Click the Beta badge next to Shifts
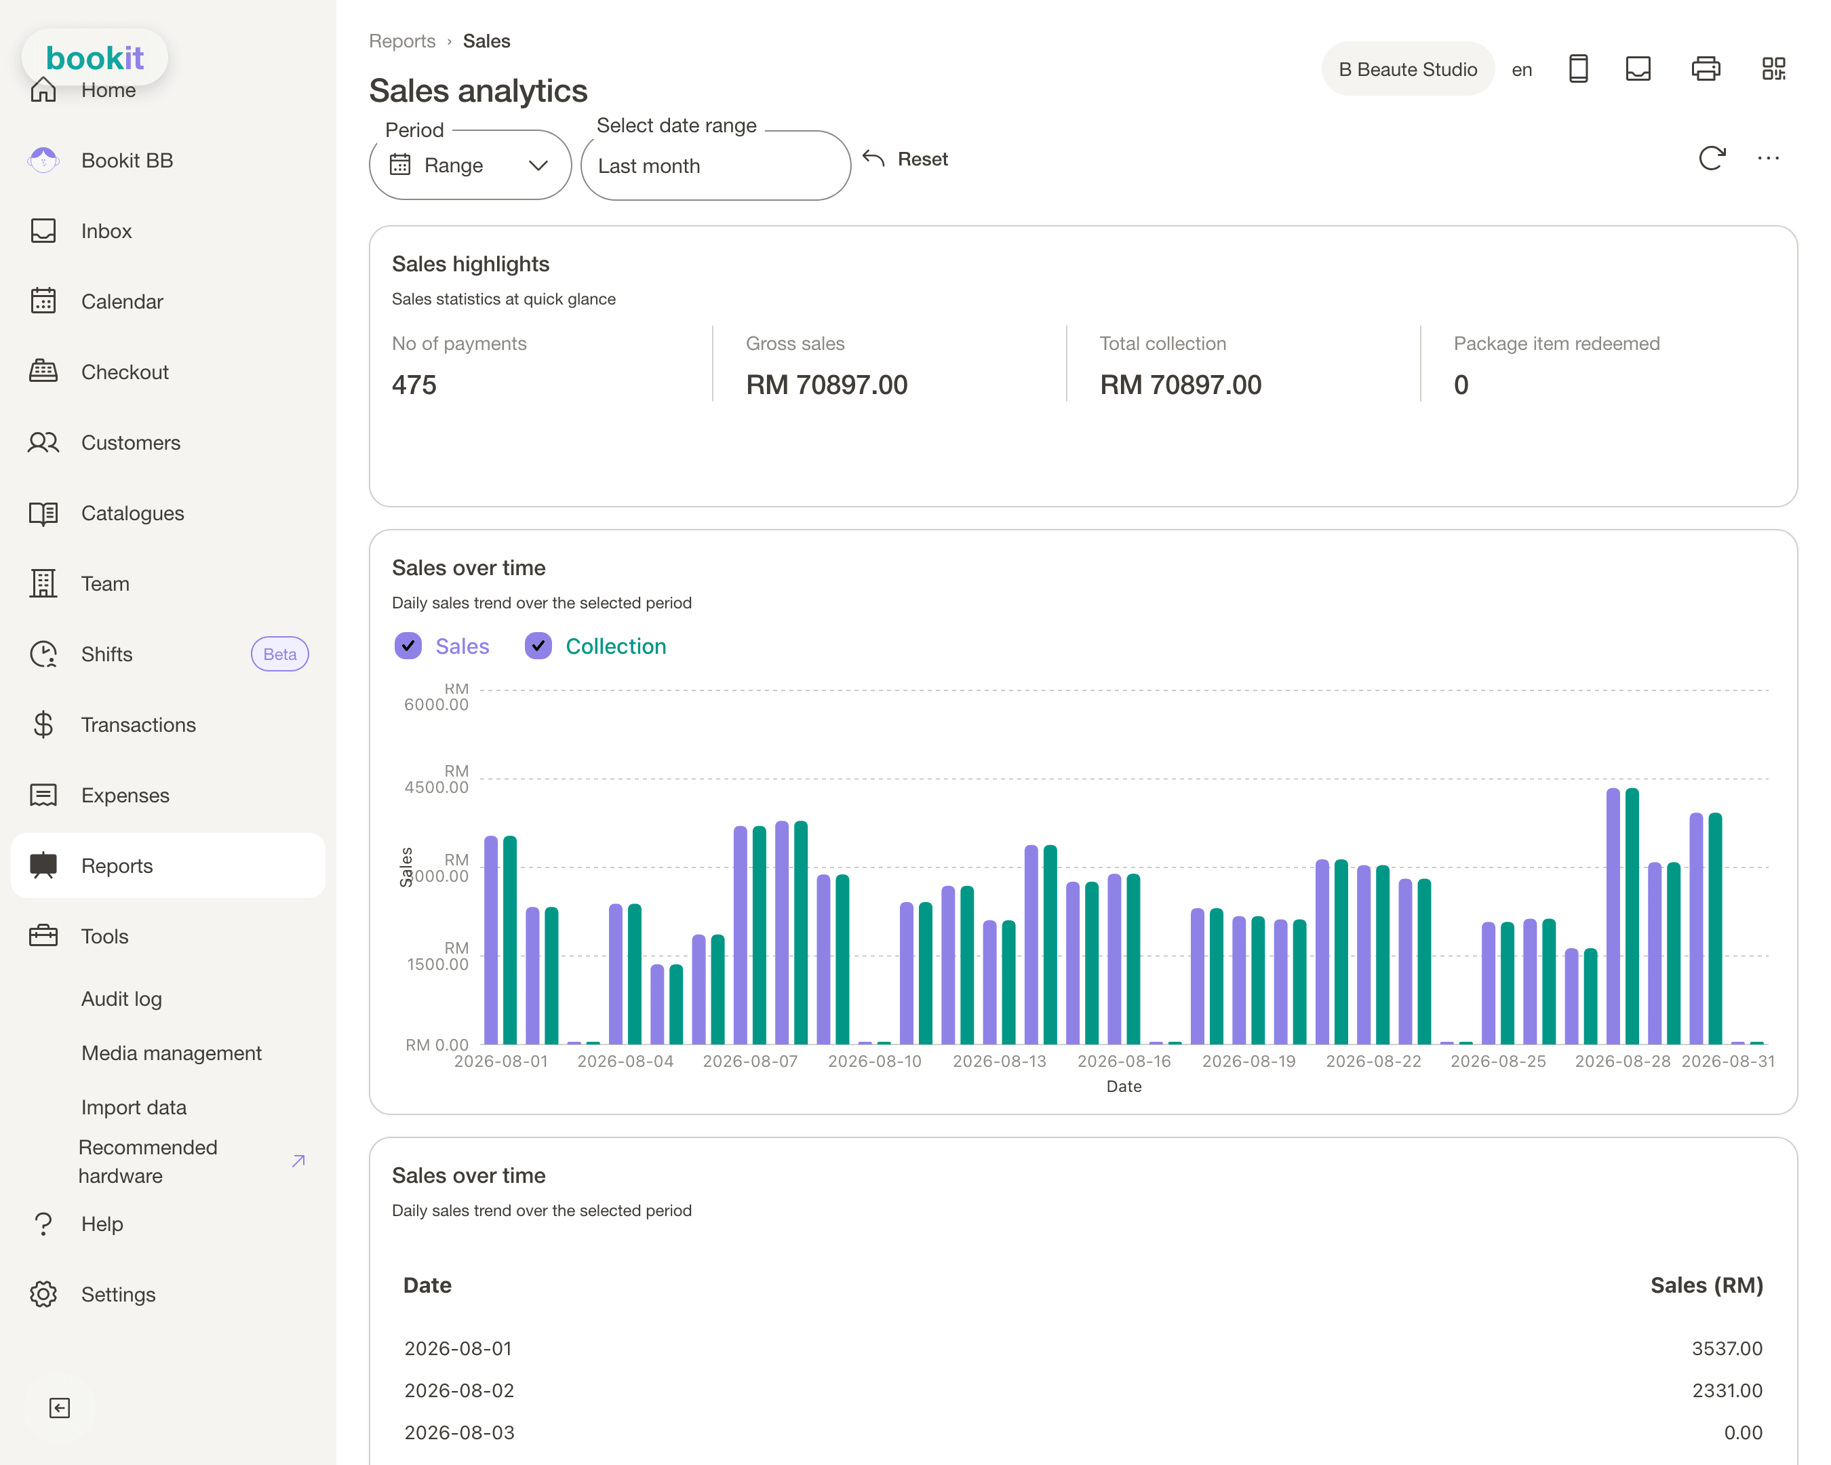Screen dimensions: 1831x1465 click(x=280, y=653)
